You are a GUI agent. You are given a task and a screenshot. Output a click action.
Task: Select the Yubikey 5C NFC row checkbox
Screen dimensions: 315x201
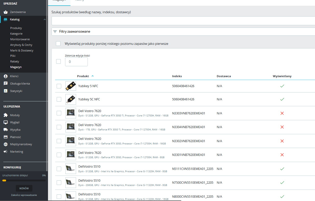coord(59,99)
